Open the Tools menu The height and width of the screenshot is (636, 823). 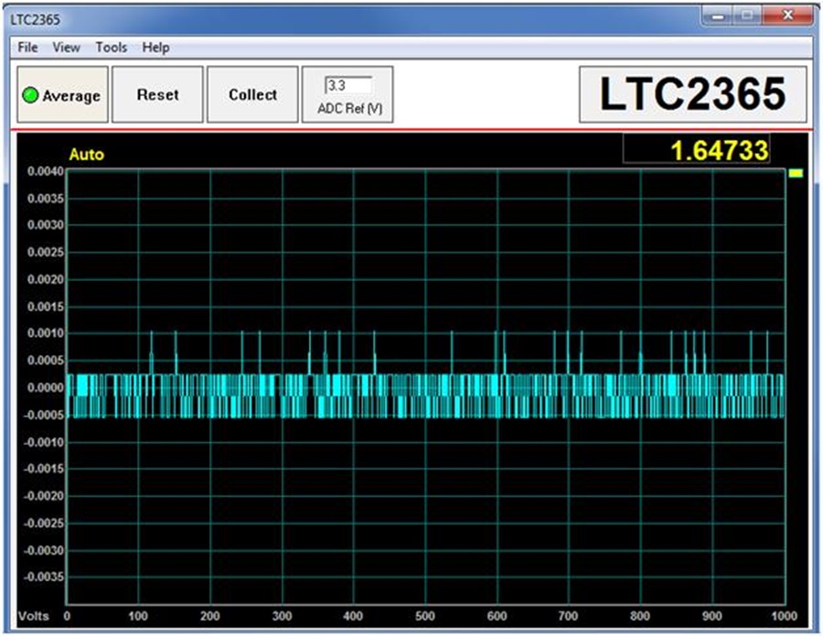coord(112,48)
